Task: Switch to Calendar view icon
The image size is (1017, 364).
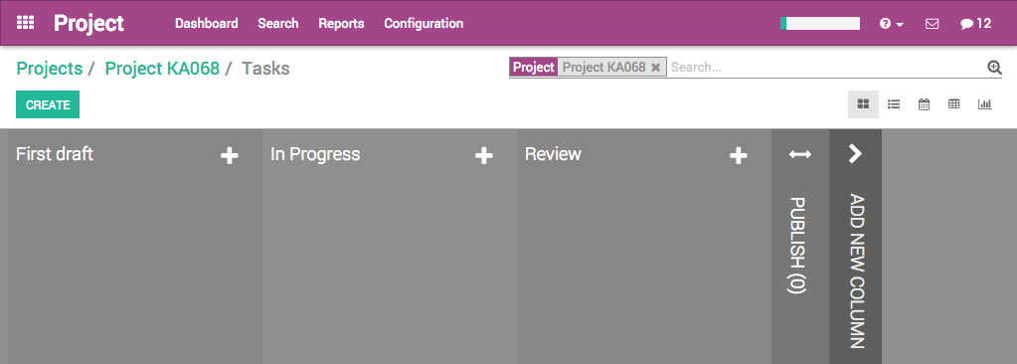Action: 925,104
